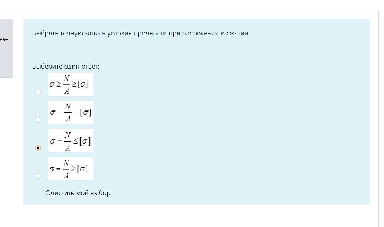
Task: Click the 'Выберите один ответ:' label
Action: pos(66,67)
